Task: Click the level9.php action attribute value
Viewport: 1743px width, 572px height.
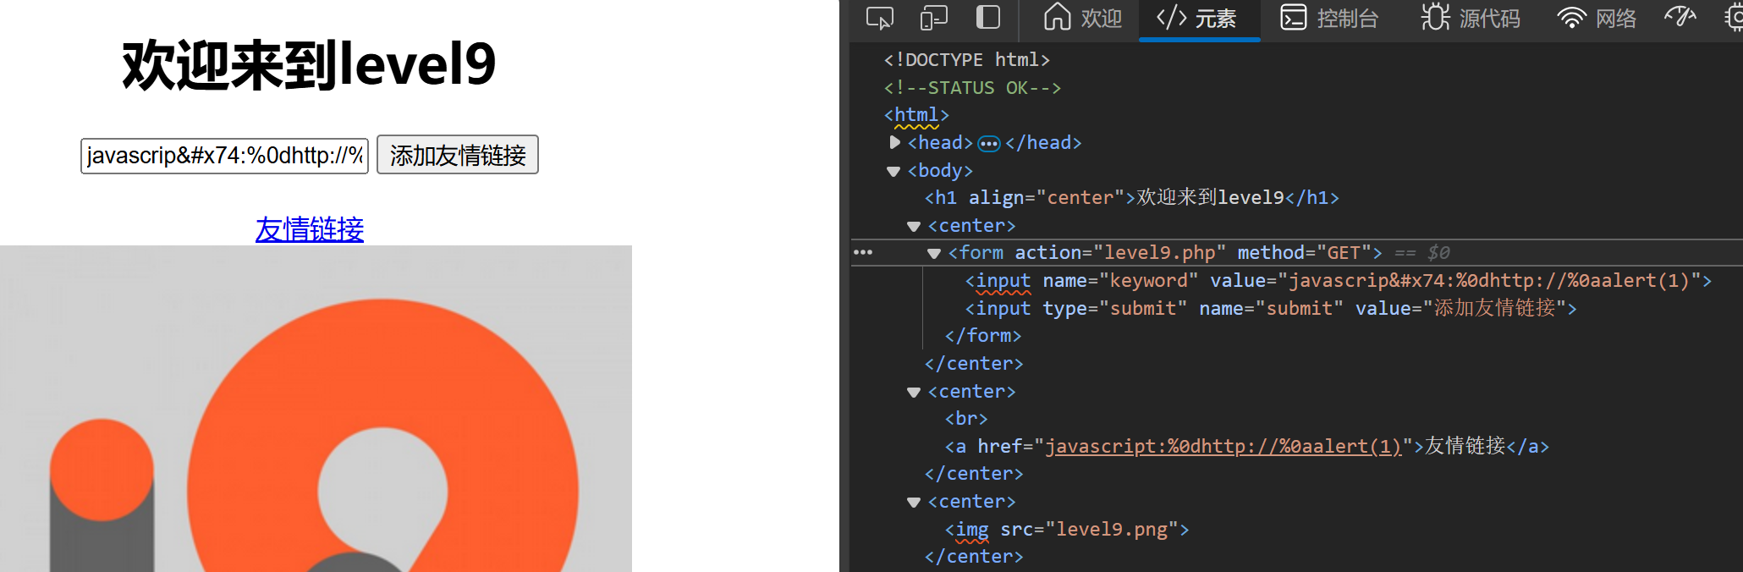Action: [x=1159, y=252]
